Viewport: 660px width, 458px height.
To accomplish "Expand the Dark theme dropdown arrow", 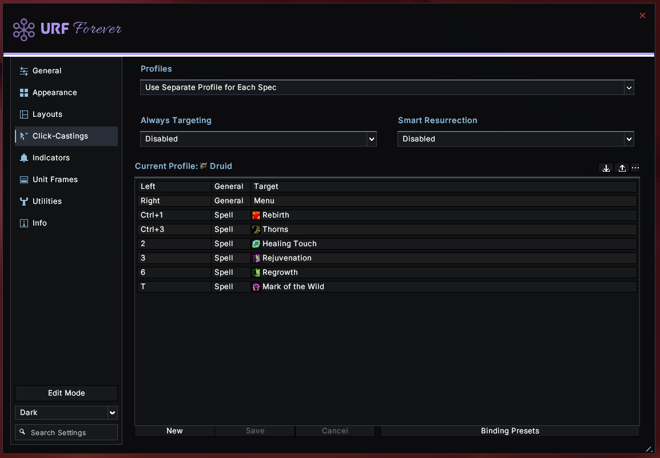I will pos(113,413).
